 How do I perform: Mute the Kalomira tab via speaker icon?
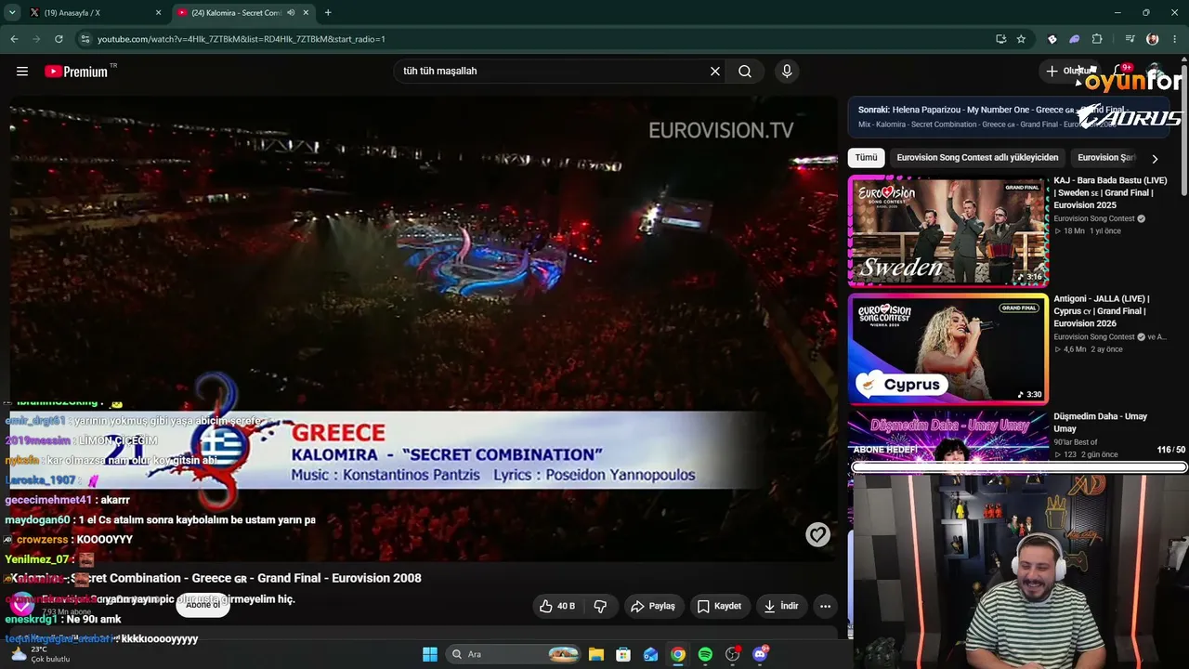[292, 13]
